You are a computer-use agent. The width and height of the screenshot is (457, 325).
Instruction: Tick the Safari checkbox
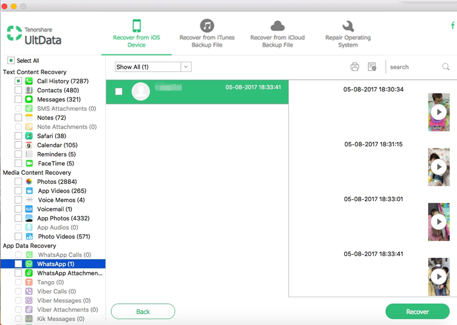18,136
